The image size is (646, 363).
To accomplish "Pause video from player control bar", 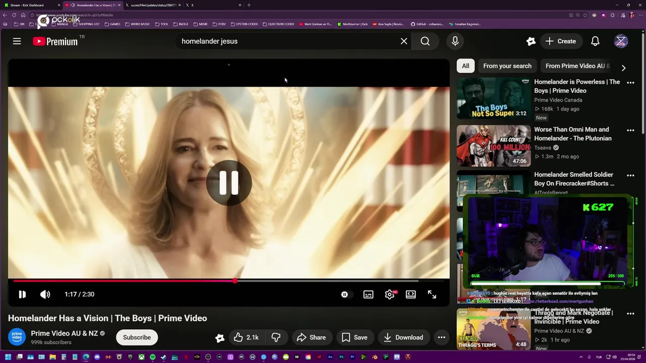I will click(x=22, y=294).
